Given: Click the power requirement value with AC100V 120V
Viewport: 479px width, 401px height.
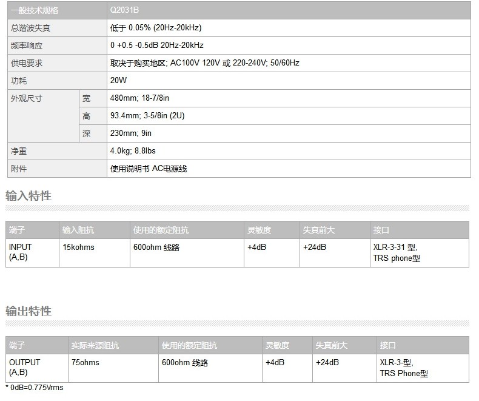Looking at the screenshot, I should (205, 63).
